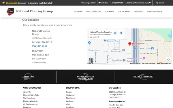
Task: Click the 'Mon-Fri 8am-5pm' showroom hours text
Action: coord(41,55)
